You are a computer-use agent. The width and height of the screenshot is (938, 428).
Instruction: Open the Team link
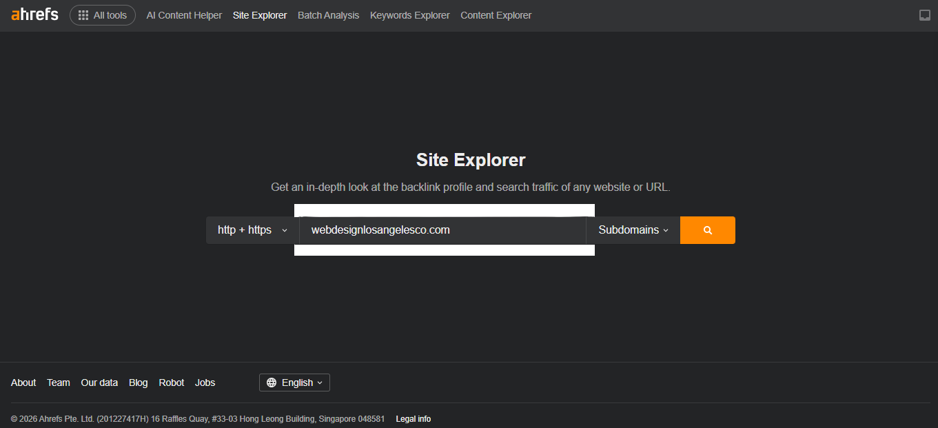[x=59, y=383]
